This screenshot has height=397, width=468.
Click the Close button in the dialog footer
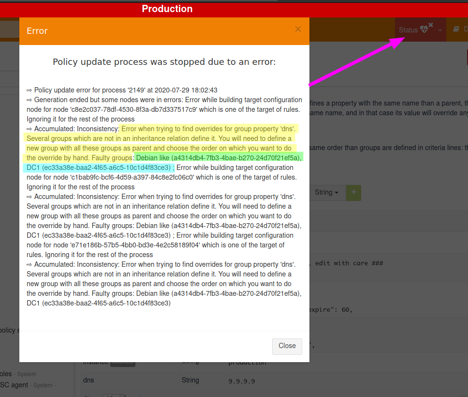pyautogui.click(x=287, y=346)
